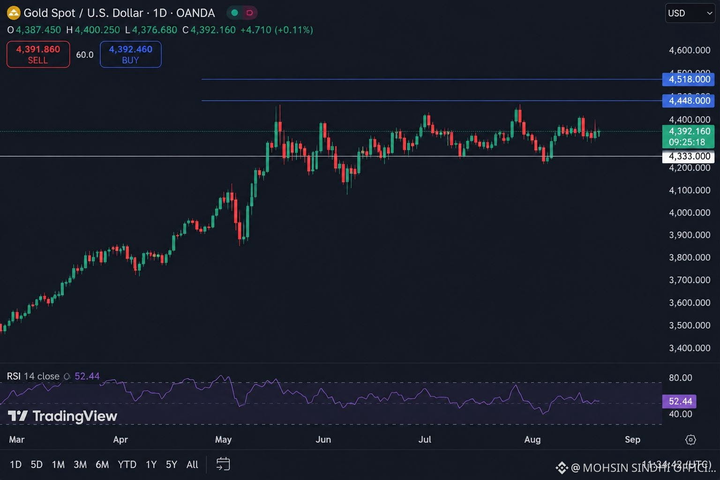Click the gold coin symbol logo
Image resolution: width=720 pixels, height=480 pixels.
coord(13,13)
